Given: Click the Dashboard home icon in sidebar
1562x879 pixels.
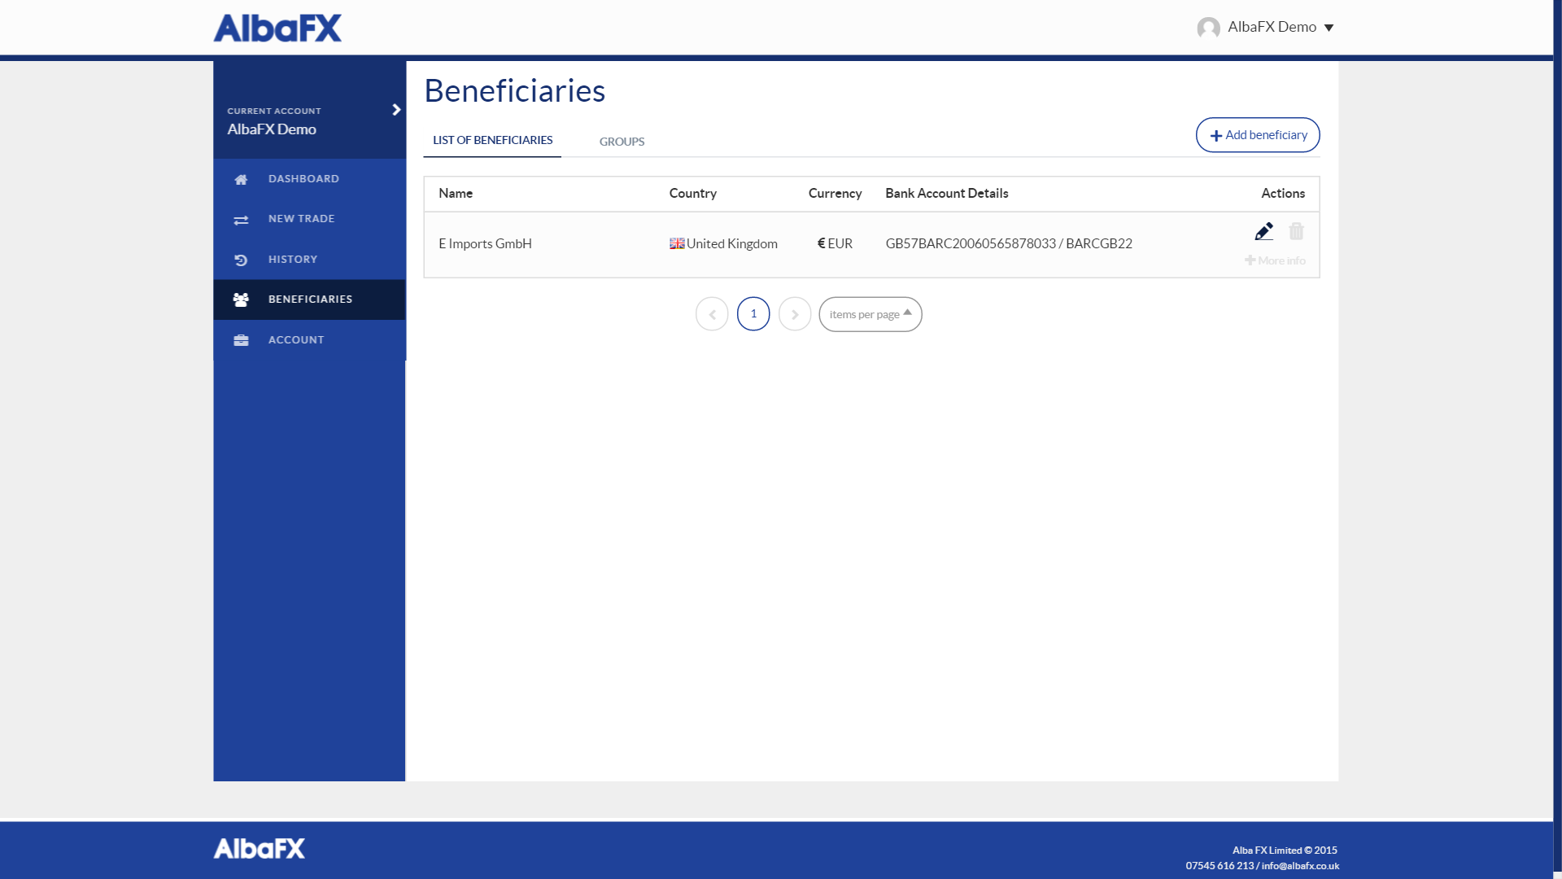Looking at the screenshot, I should coord(241,179).
